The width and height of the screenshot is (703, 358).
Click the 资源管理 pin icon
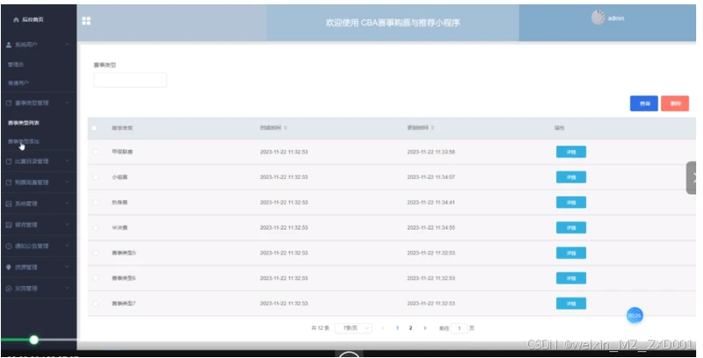9,267
